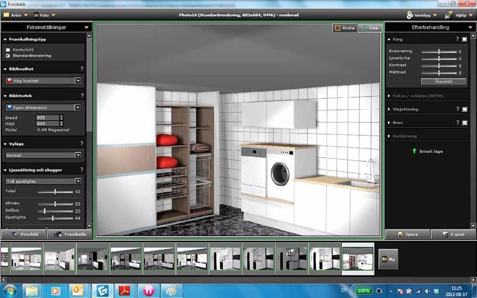Open Egen dimension size dropdown

click(x=43, y=108)
